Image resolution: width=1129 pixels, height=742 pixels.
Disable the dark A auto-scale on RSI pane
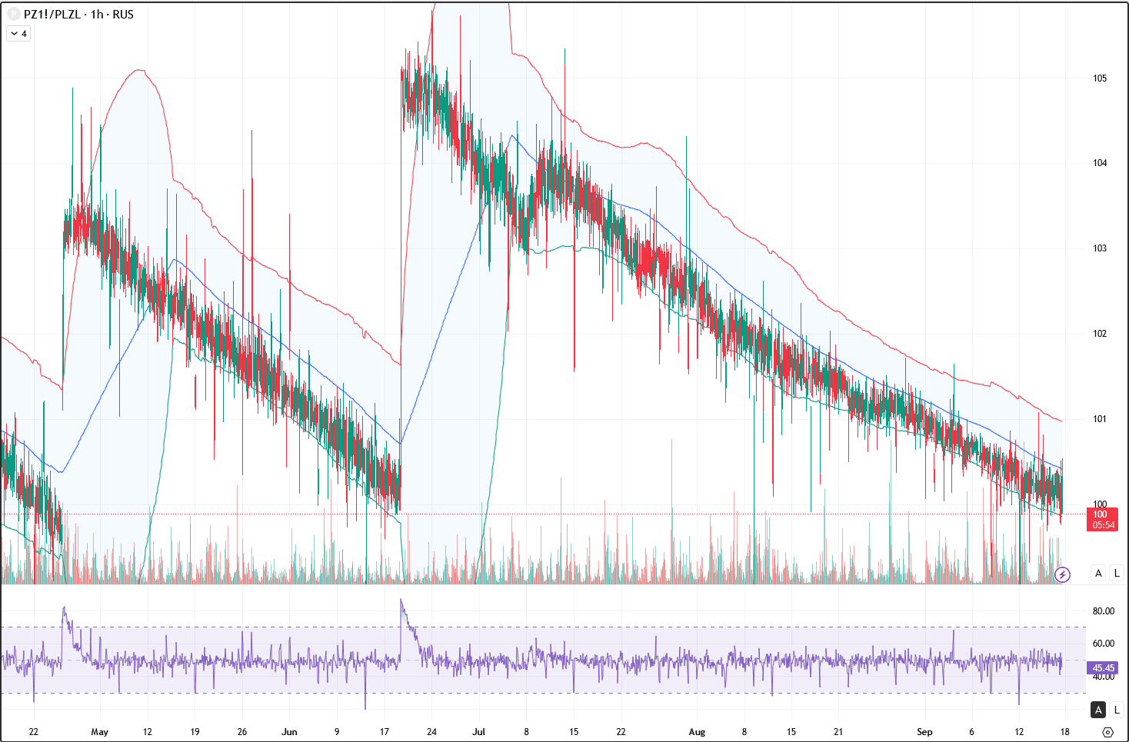[x=1098, y=710]
